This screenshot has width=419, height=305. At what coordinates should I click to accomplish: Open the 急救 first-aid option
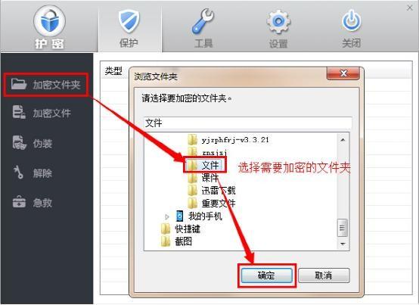pyautogui.click(x=33, y=202)
